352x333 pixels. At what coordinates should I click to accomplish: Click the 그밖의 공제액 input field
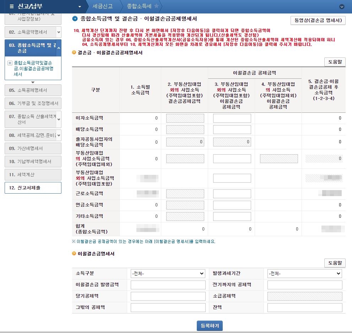click(168, 308)
